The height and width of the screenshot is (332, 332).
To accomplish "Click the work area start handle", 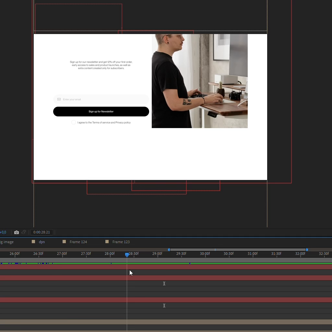I will point(169,249).
